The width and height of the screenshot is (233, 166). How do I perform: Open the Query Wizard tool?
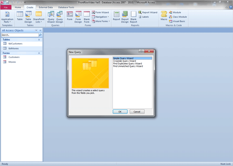coord(51,17)
